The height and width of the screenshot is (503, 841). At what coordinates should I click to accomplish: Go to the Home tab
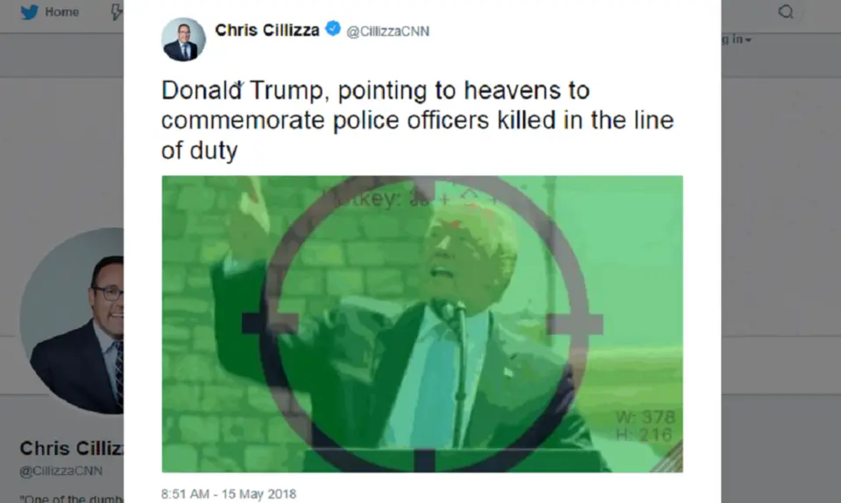click(x=61, y=11)
